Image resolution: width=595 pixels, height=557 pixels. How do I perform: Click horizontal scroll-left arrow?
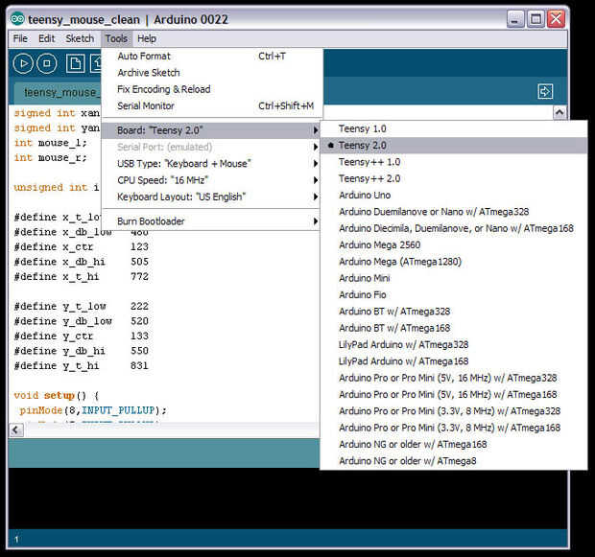coord(16,430)
